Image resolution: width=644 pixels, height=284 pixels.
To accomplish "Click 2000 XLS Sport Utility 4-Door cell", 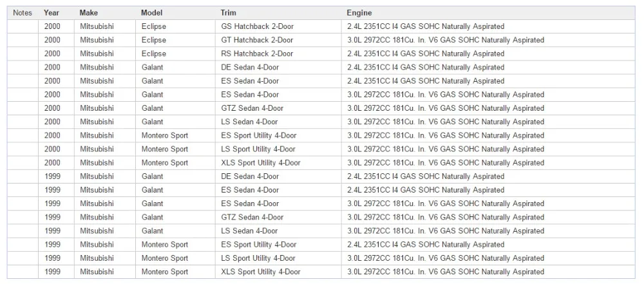I will pyautogui.click(x=278, y=163).
